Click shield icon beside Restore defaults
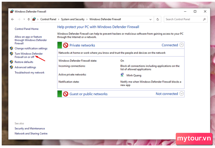 pos(12,62)
